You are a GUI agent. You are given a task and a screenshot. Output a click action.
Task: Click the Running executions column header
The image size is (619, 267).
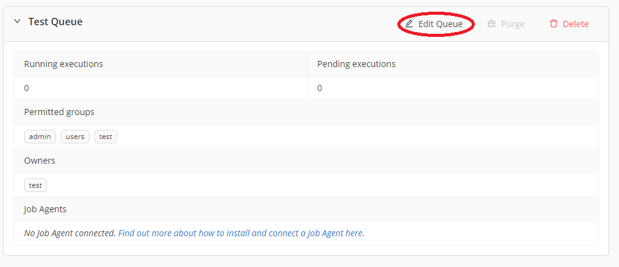[x=63, y=64]
